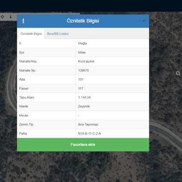
Task: Click Mahalle No value 139670
Action: pyautogui.click(x=83, y=70)
